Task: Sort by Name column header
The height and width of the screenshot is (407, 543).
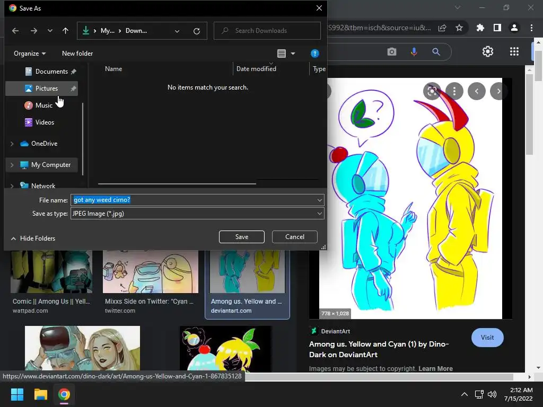Action: [113, 69]
